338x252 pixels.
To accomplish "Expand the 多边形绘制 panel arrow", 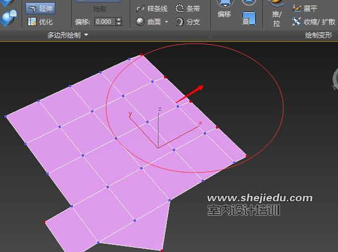I will (86, 35).
